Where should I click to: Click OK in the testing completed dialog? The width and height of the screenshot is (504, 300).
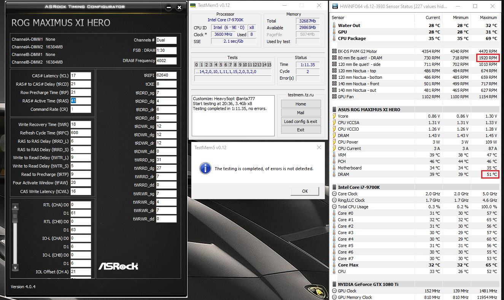305,191
